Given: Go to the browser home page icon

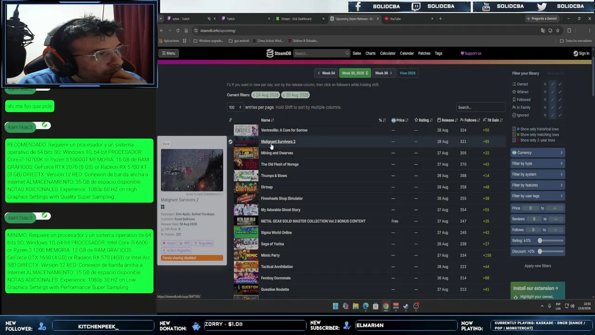Looking at the screenshot, I should (186, 31).
